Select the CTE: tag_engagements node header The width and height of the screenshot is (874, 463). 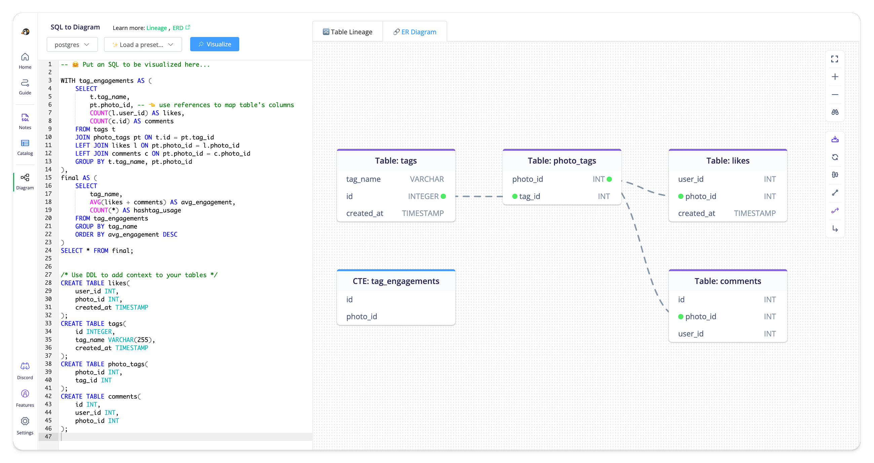click(396, 281)
